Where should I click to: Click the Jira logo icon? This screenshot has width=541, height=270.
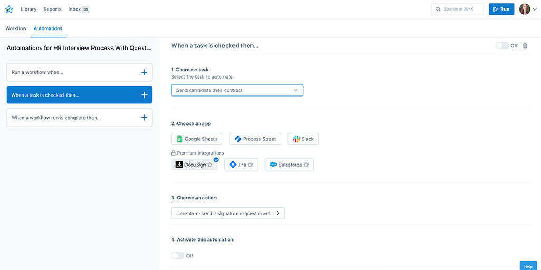[232, 165]
